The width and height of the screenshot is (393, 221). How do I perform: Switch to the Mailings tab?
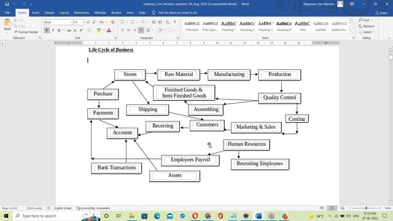click(x=100, y=12)
